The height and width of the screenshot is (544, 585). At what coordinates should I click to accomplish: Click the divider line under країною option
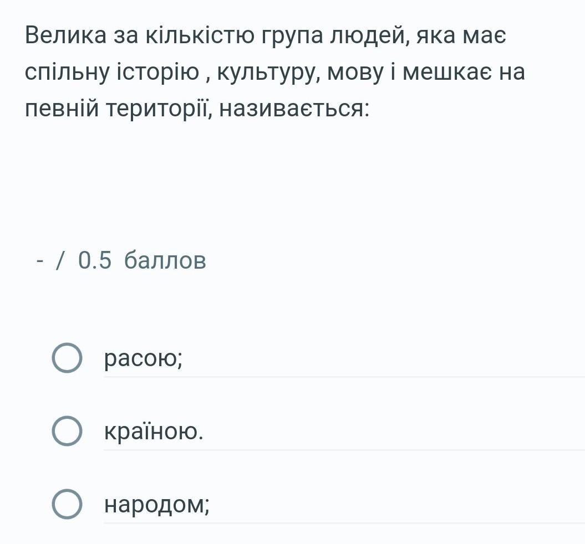[344, 450]
